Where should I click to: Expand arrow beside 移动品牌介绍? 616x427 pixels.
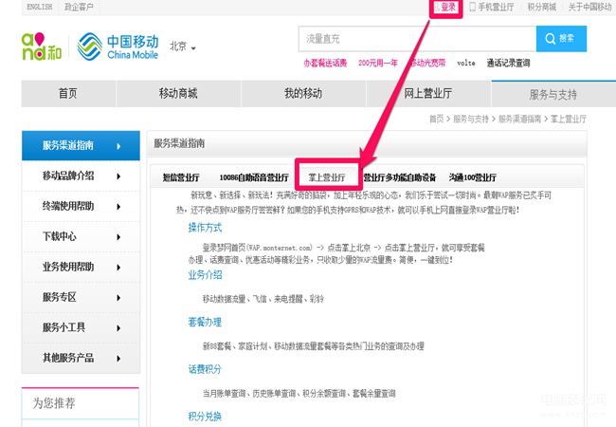118,176
